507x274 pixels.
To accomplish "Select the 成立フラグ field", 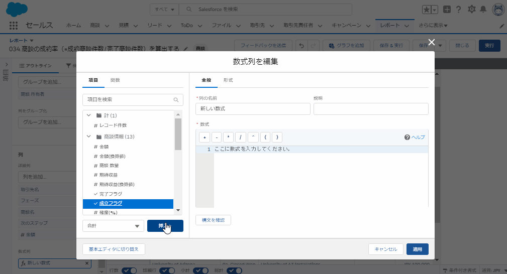I will 128,204.
